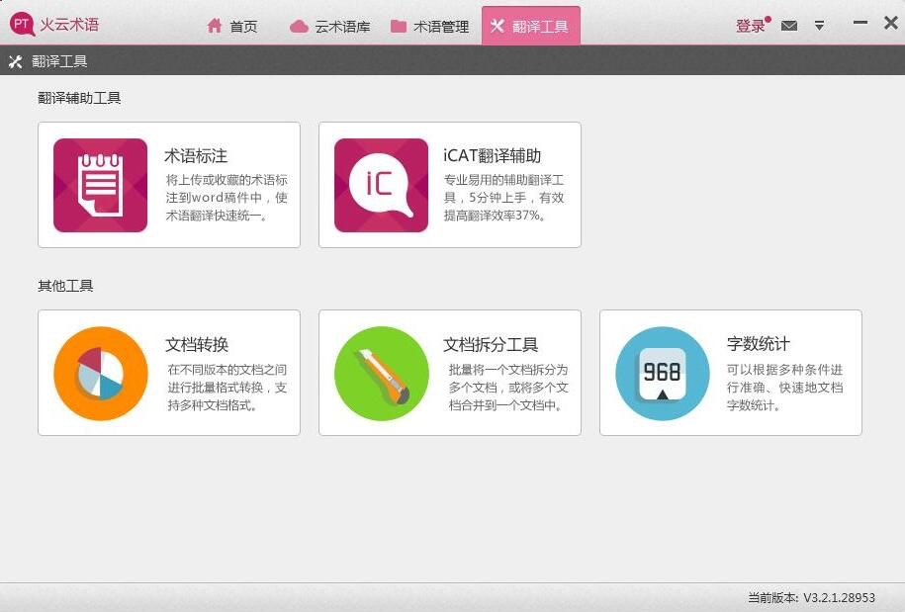Select the 文档拆分工具 knife icon

(x=381, y=373)
